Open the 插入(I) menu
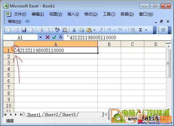Viewport: 174px width, 126px height. (73, 14)
